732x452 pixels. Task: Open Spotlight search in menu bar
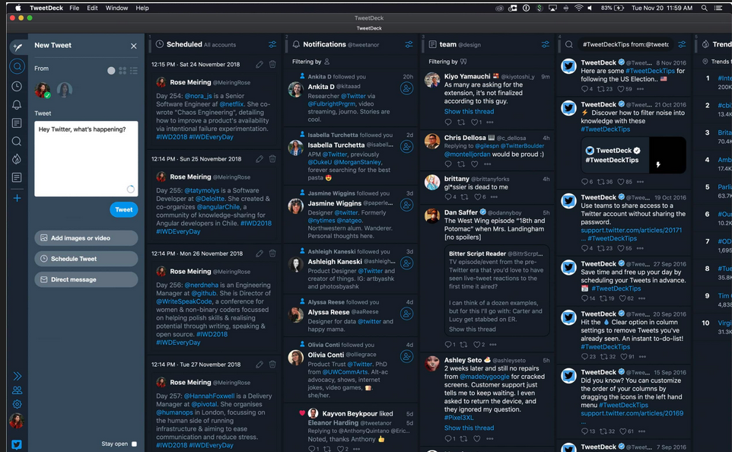(704, 8)
